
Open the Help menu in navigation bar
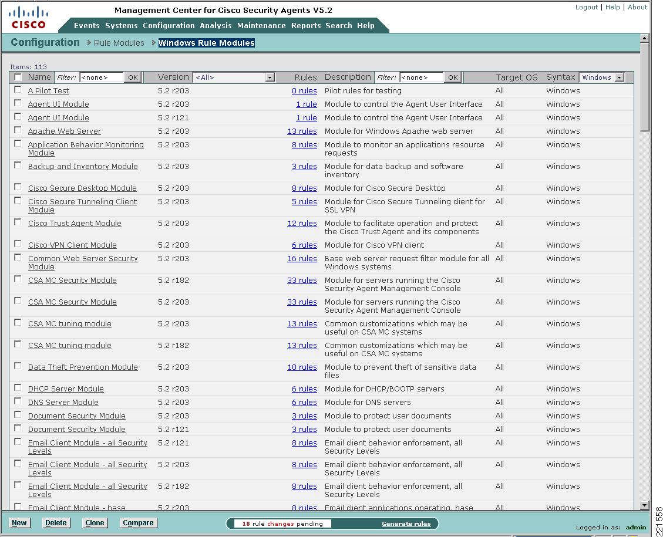click(x=365, y=26)
